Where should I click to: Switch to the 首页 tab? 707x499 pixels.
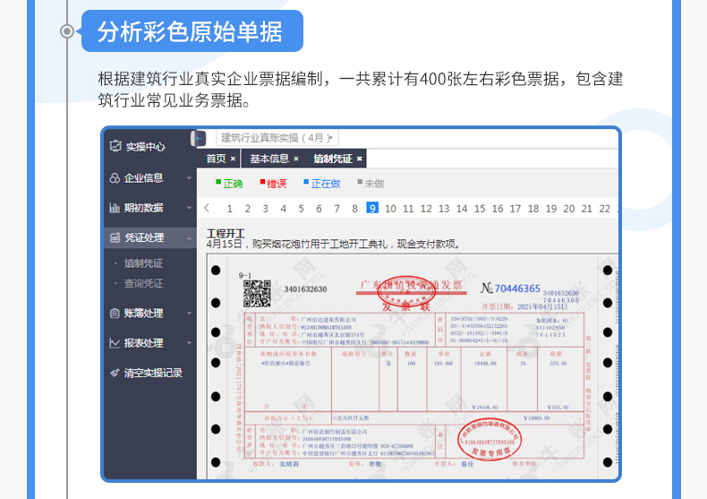pyautogui.click(x=216, y=159)
